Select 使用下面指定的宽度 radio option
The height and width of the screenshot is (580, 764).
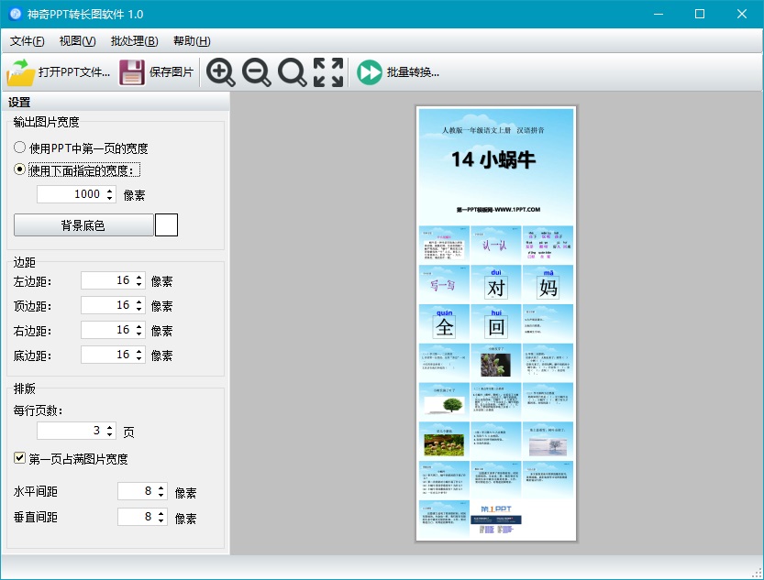tap(17, 169)
